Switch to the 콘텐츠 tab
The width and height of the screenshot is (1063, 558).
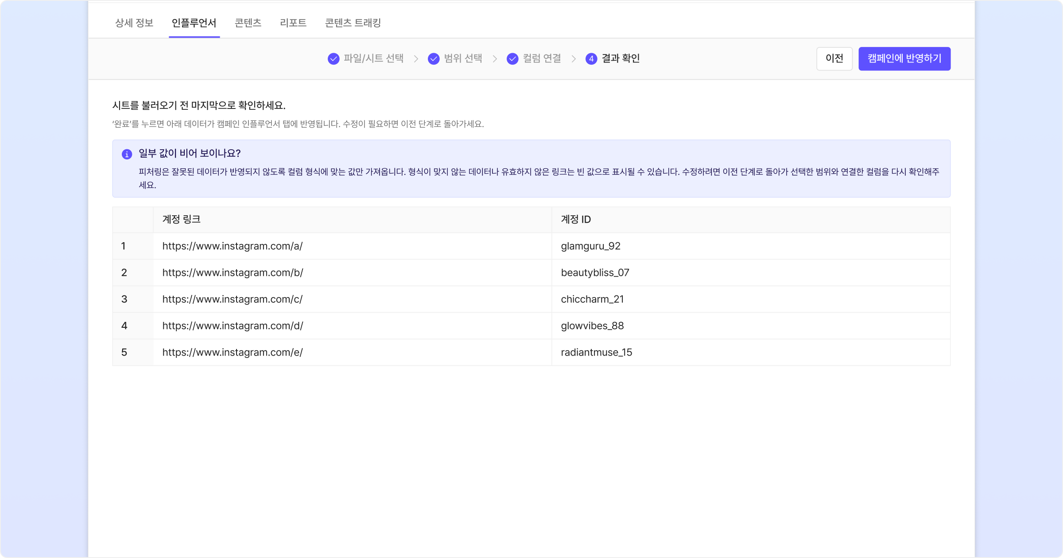coord(248,23)
